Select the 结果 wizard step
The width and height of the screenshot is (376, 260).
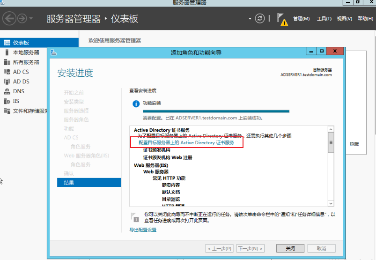[89, 183]
